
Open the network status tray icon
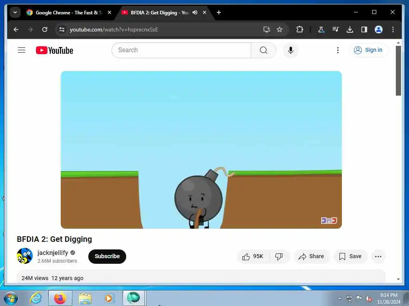point(349,298)
